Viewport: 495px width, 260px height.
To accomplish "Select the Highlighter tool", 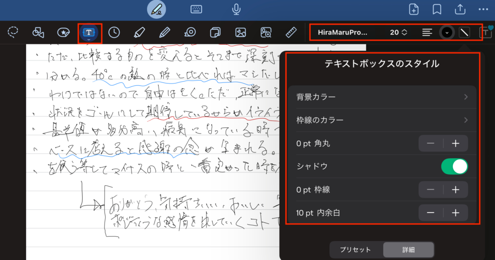I will click(140, 32).
